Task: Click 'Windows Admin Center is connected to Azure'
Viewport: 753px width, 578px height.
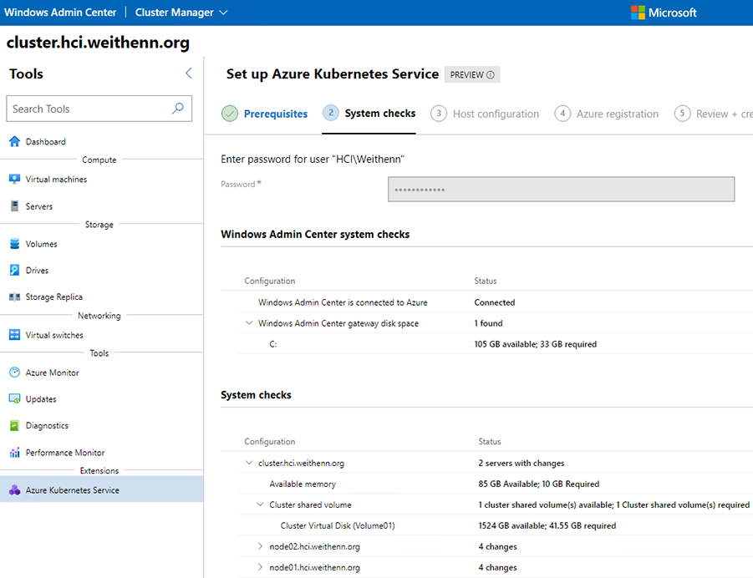Action: [x=343, y=302]
